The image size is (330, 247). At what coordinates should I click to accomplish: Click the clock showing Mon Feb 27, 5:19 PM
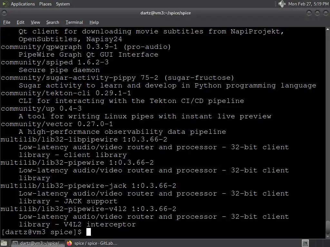click(308, 4)
